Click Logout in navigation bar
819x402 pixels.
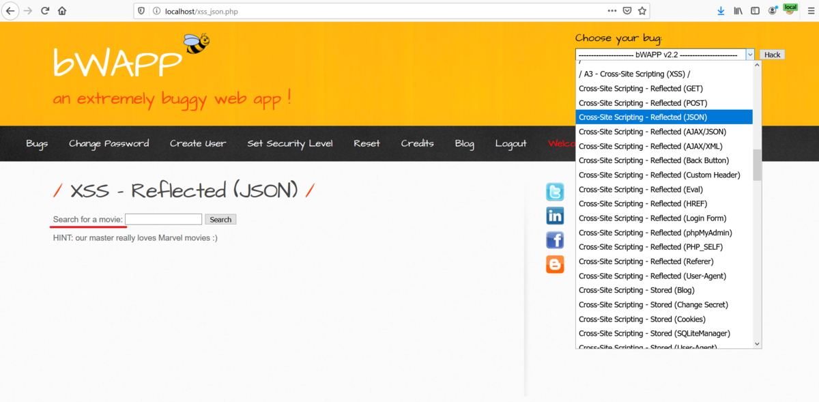tap(511, 143)
